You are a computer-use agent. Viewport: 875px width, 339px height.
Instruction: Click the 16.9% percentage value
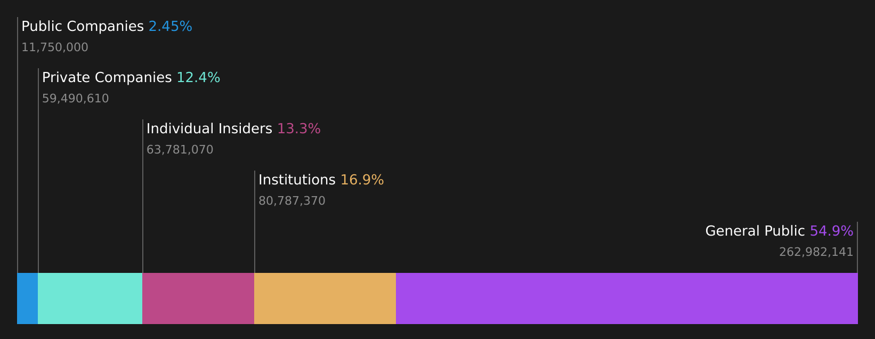click(x=362, y=180)
